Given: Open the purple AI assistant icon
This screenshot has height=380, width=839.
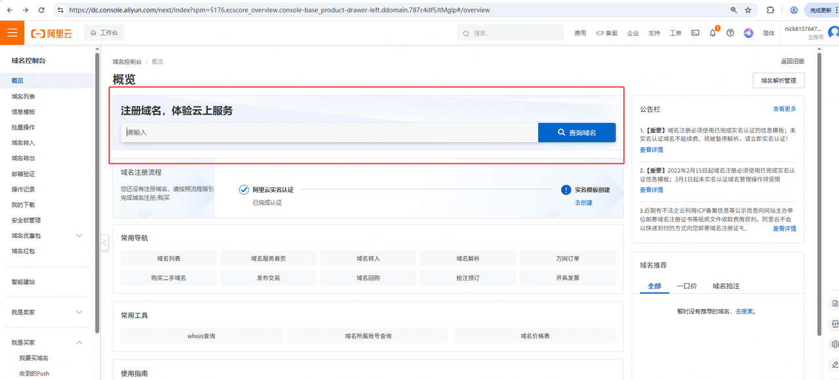Looking at the screenshot, I should (x=749, y=33).
